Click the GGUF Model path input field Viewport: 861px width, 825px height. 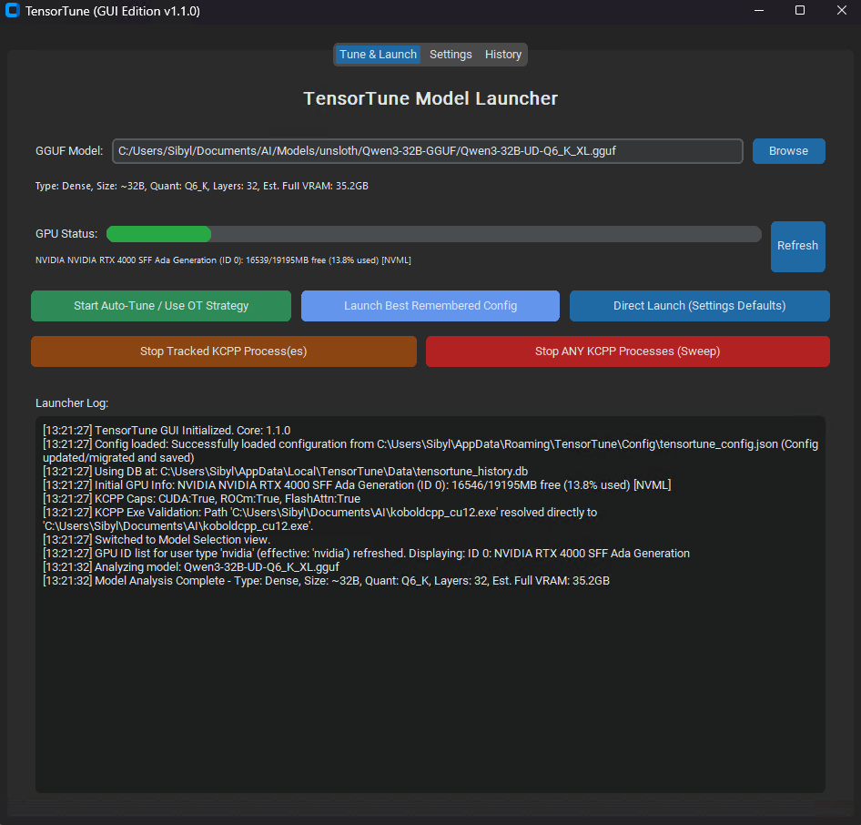(x=427, y=151)
